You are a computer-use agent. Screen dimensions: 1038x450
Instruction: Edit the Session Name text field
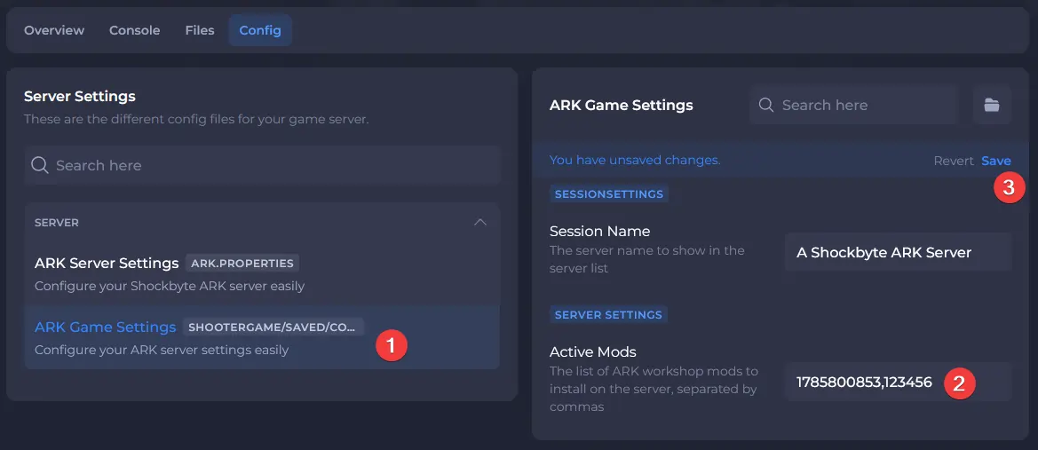point(899,252)
